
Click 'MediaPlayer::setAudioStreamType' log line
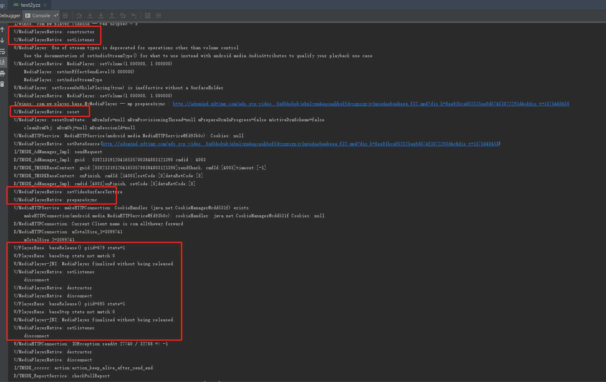(x=63, y=80)
